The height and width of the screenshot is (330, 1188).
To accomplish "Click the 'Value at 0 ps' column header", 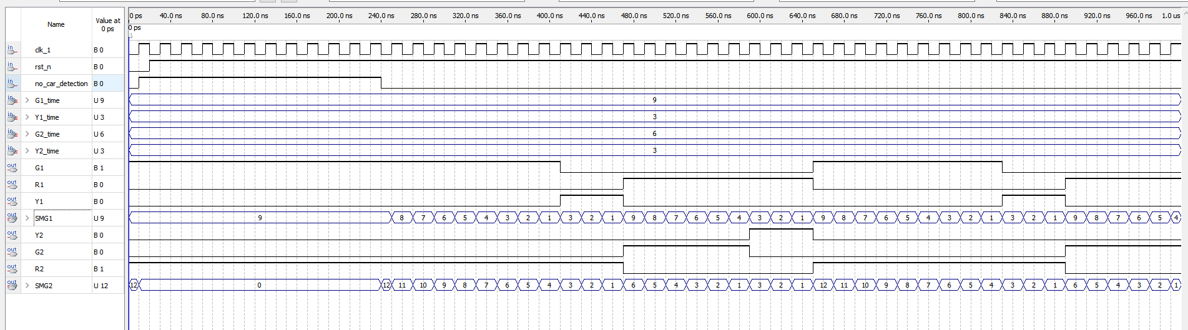I will pos(108,24).
